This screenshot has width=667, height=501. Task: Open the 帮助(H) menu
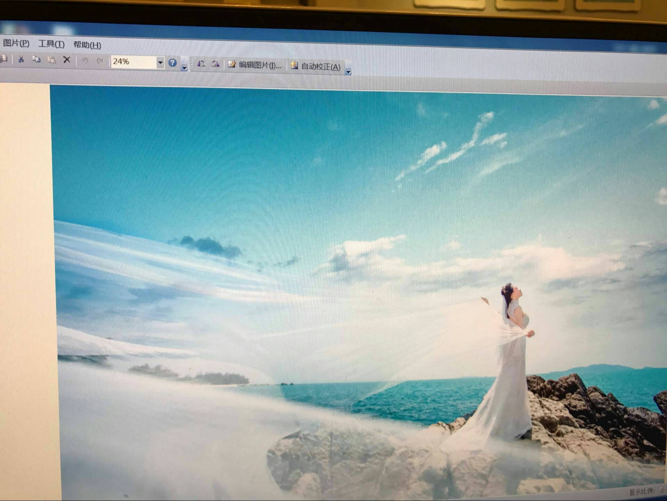[87, 45]
